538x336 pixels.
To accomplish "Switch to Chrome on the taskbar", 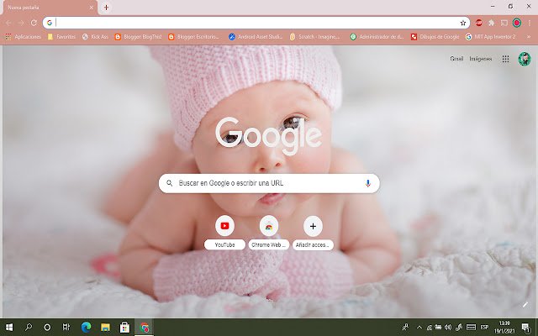I will point(145,328).
